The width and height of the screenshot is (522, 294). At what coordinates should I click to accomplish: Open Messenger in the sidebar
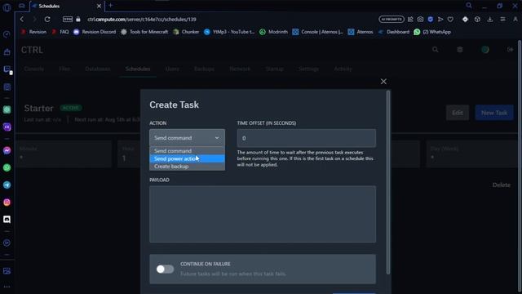(x=7, y=150)
